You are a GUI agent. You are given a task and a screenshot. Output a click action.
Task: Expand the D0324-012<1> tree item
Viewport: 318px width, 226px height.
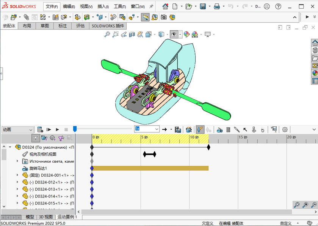click(x=17, y=182)
